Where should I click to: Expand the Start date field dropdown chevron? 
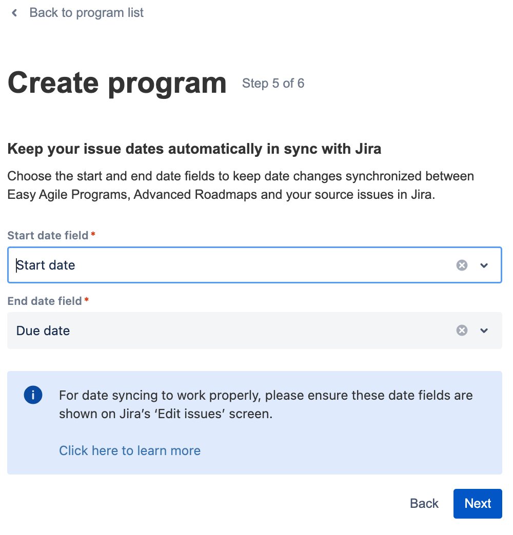coord(484,265)
